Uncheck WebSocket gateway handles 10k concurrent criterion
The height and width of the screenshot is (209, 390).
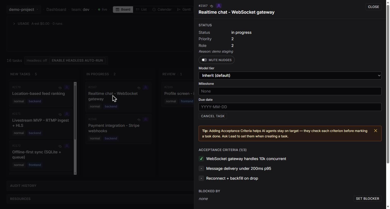tap(201, 159)
